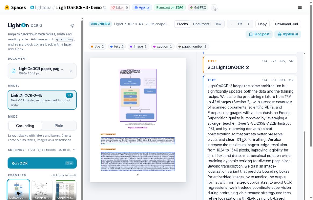313x200 pixels.
Task: Click the Running on ZERO badge
Action: pyautogui.click(x=170, y=7)
